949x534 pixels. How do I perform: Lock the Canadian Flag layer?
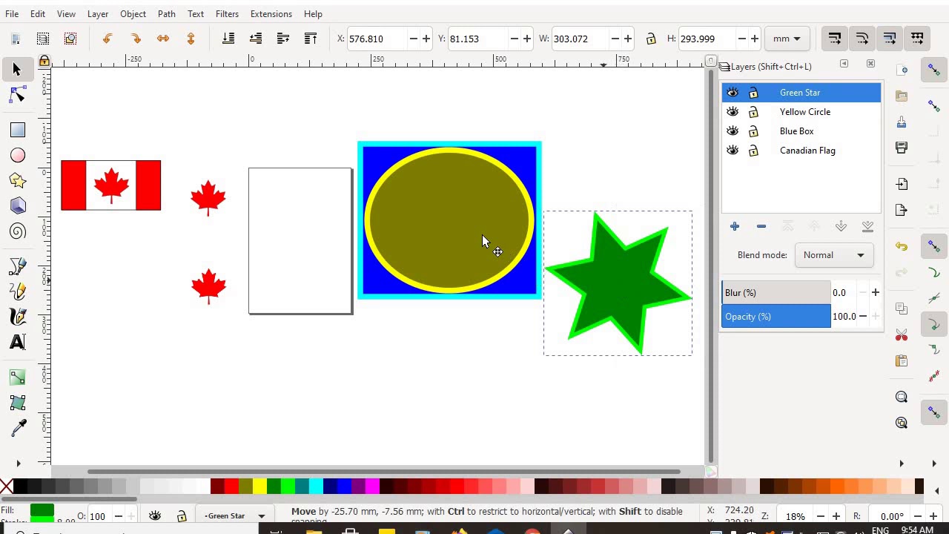[x=753, y=151]
